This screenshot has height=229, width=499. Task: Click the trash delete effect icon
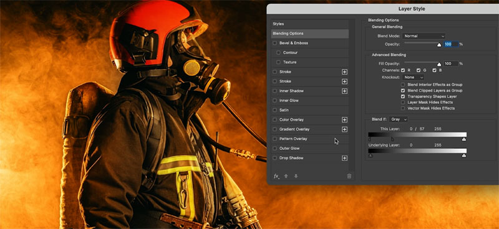click(349, 176)
